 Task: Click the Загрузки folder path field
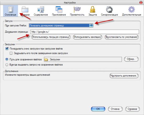click(83, 59)
